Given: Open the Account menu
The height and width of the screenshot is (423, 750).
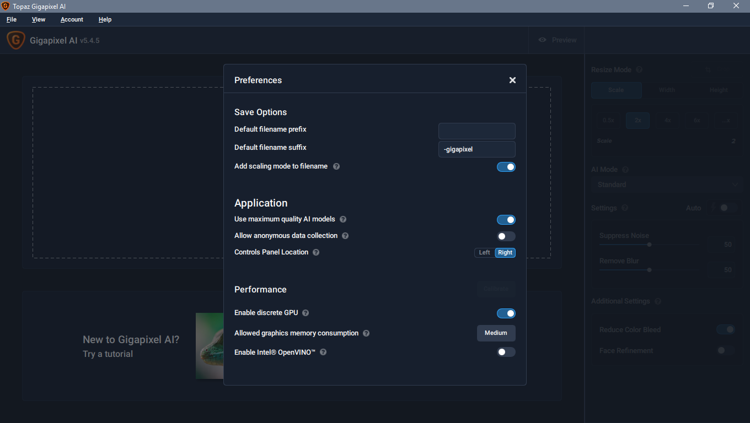Looking at the screenshot, I should point(72,19).
